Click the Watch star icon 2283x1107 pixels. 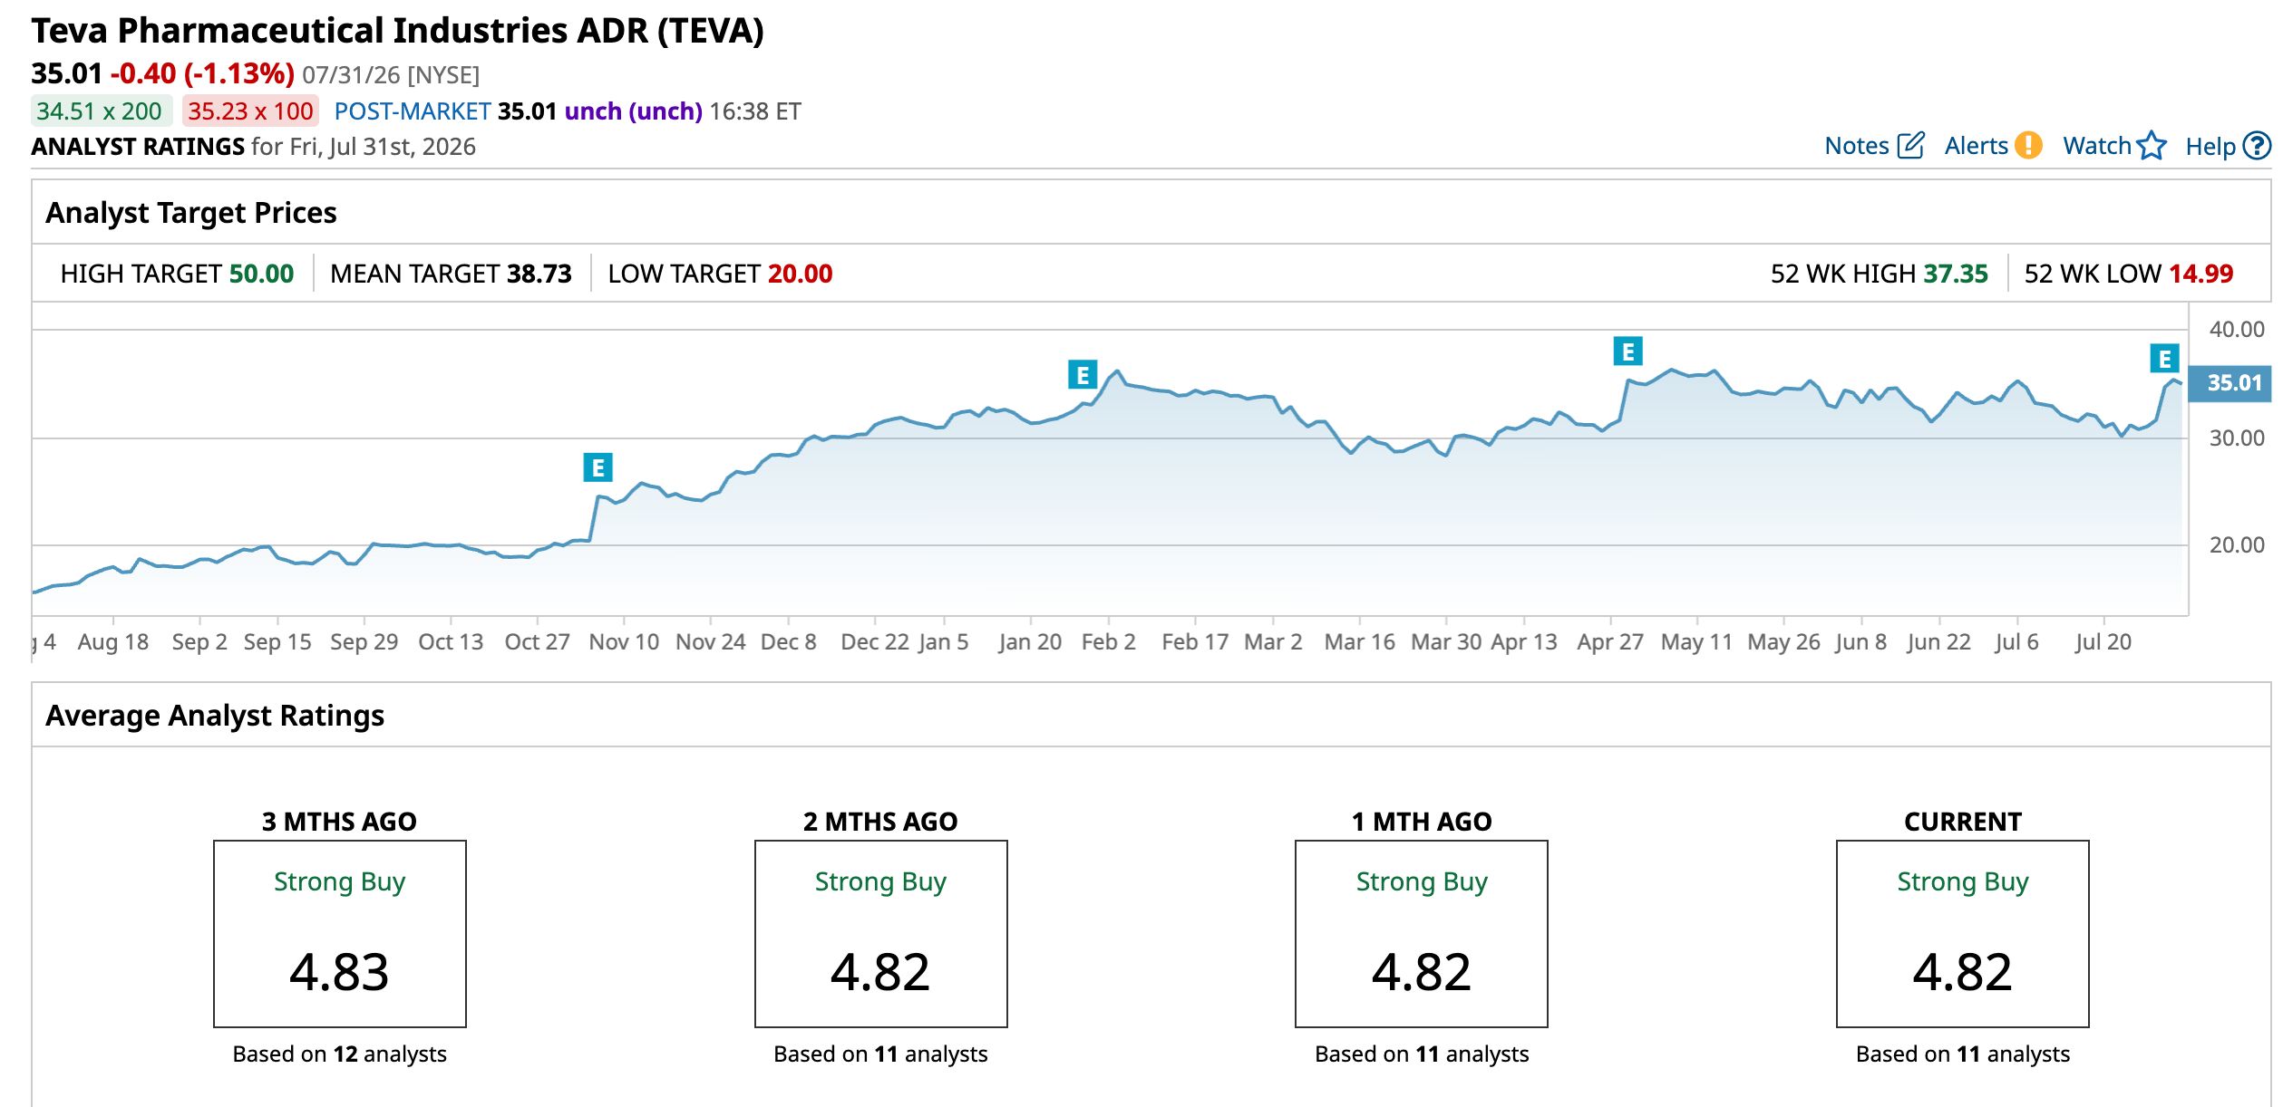(x=2151, y=146)
